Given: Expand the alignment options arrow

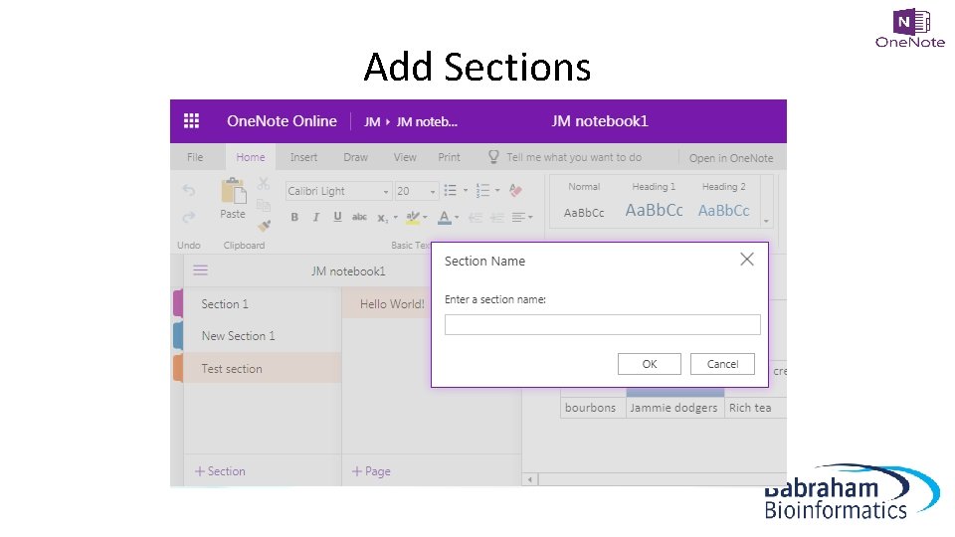Looking at the screenshot, I should pyautogui.click(x=530, y=218).
